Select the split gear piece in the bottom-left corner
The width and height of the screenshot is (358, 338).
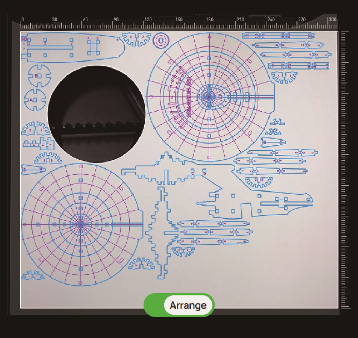(33, 275)
